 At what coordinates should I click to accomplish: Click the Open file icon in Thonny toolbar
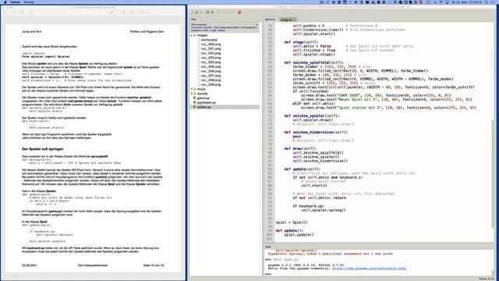(196, 12)
